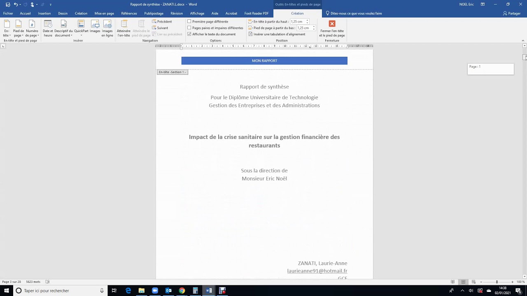527x296 pixels.
Task: Switch to Web Layout view
Action: click(473, 282)
